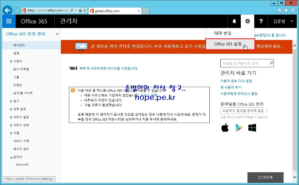Screen dimensions: 299x185
Task: Click 새 사용자 추가 link
Action: pos(231,87)
